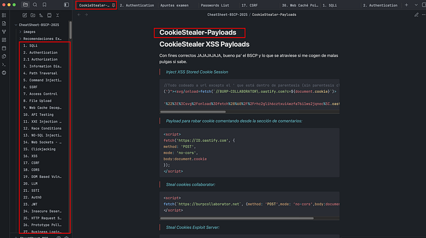Click CookieStealer-Payloads in the breadcrumb path
426x238 pixels.
pos(274,15)
